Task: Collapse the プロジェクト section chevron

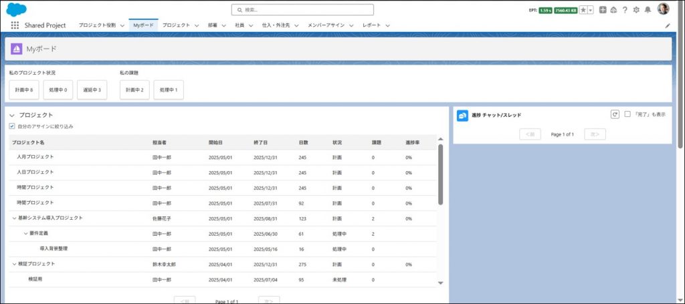Action: (x=12, y=115)
